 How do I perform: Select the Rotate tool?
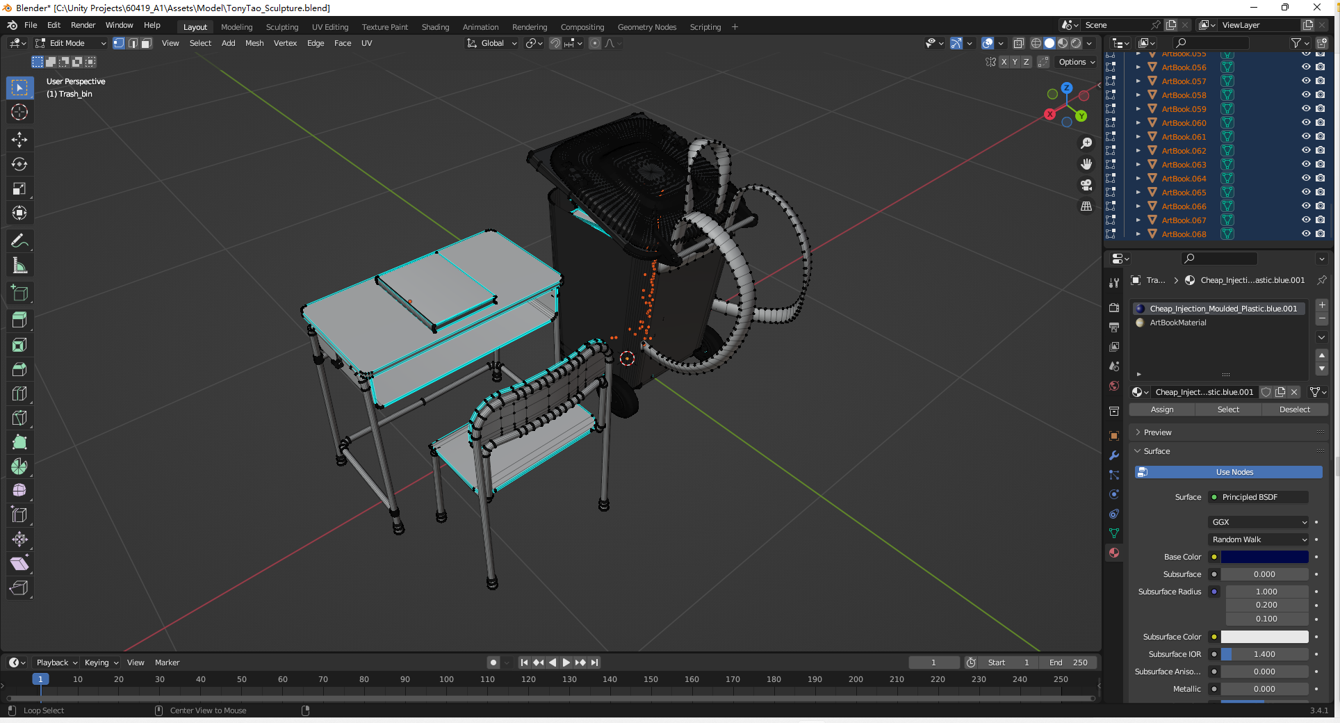click(x=19, y=165)
